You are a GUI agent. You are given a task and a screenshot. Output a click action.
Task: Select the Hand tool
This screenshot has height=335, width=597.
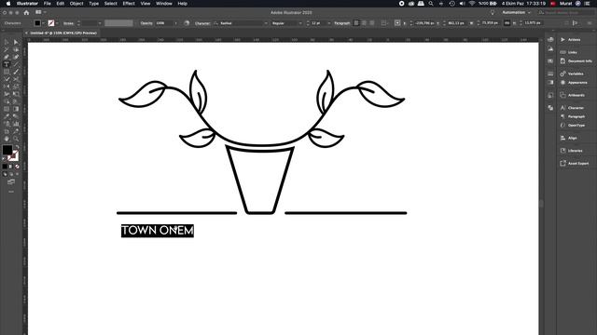7,139
